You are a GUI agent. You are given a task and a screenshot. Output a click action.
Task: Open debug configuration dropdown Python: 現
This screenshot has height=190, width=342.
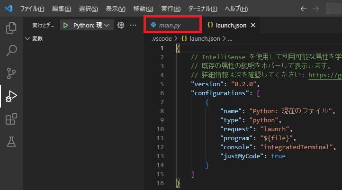pyautogui.click(x=91, y=25)
